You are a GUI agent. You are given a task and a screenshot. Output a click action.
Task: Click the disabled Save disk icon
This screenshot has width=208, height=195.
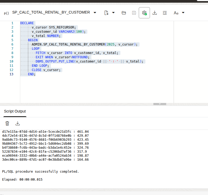(134, 13)
